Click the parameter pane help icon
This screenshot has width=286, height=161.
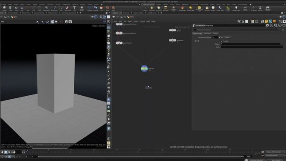pyautogui.click(x=284, y=25)
